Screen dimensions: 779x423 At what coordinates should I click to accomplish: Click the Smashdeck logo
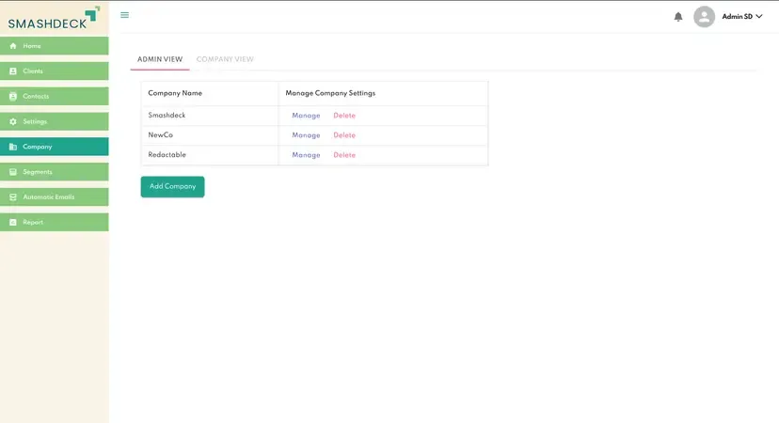(54, 18)
